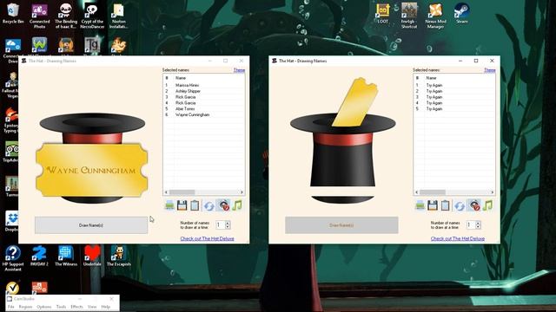Click the PAYDAY 2 desktop icon
The image size is (556, 312).
pyautogui.click(x=39, y=256)
